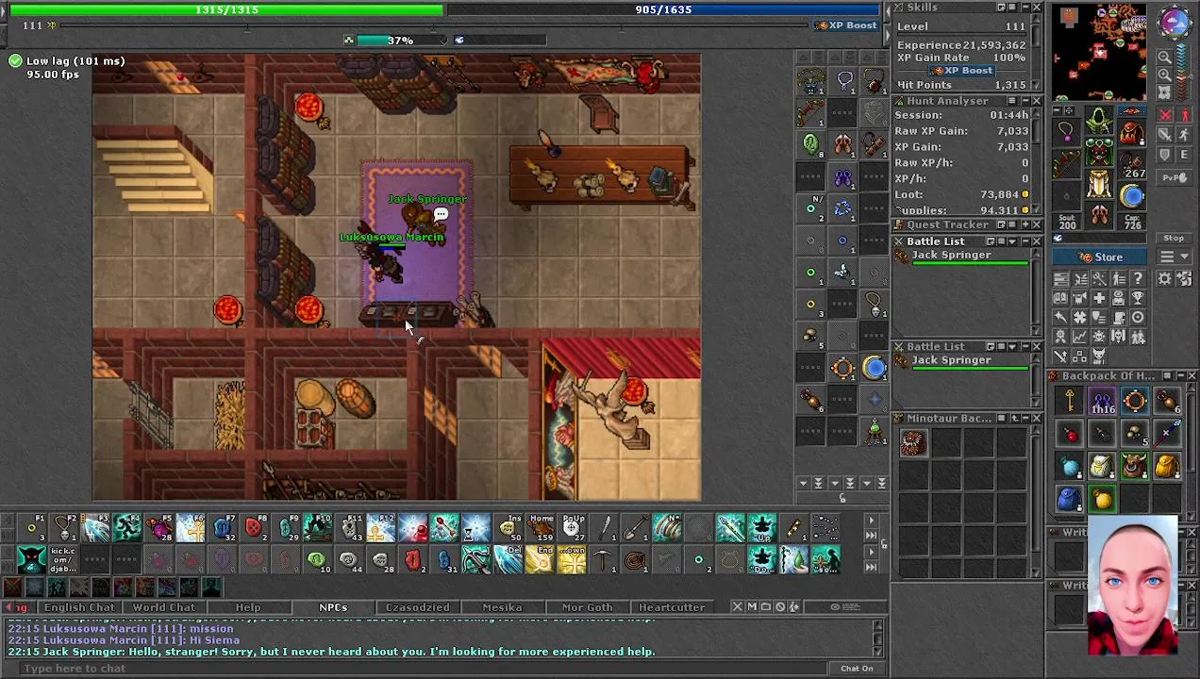The height and width of the screenshot is (679, 1200).
Task: Click the item in Minotaur Backpack
Action: 912,443
